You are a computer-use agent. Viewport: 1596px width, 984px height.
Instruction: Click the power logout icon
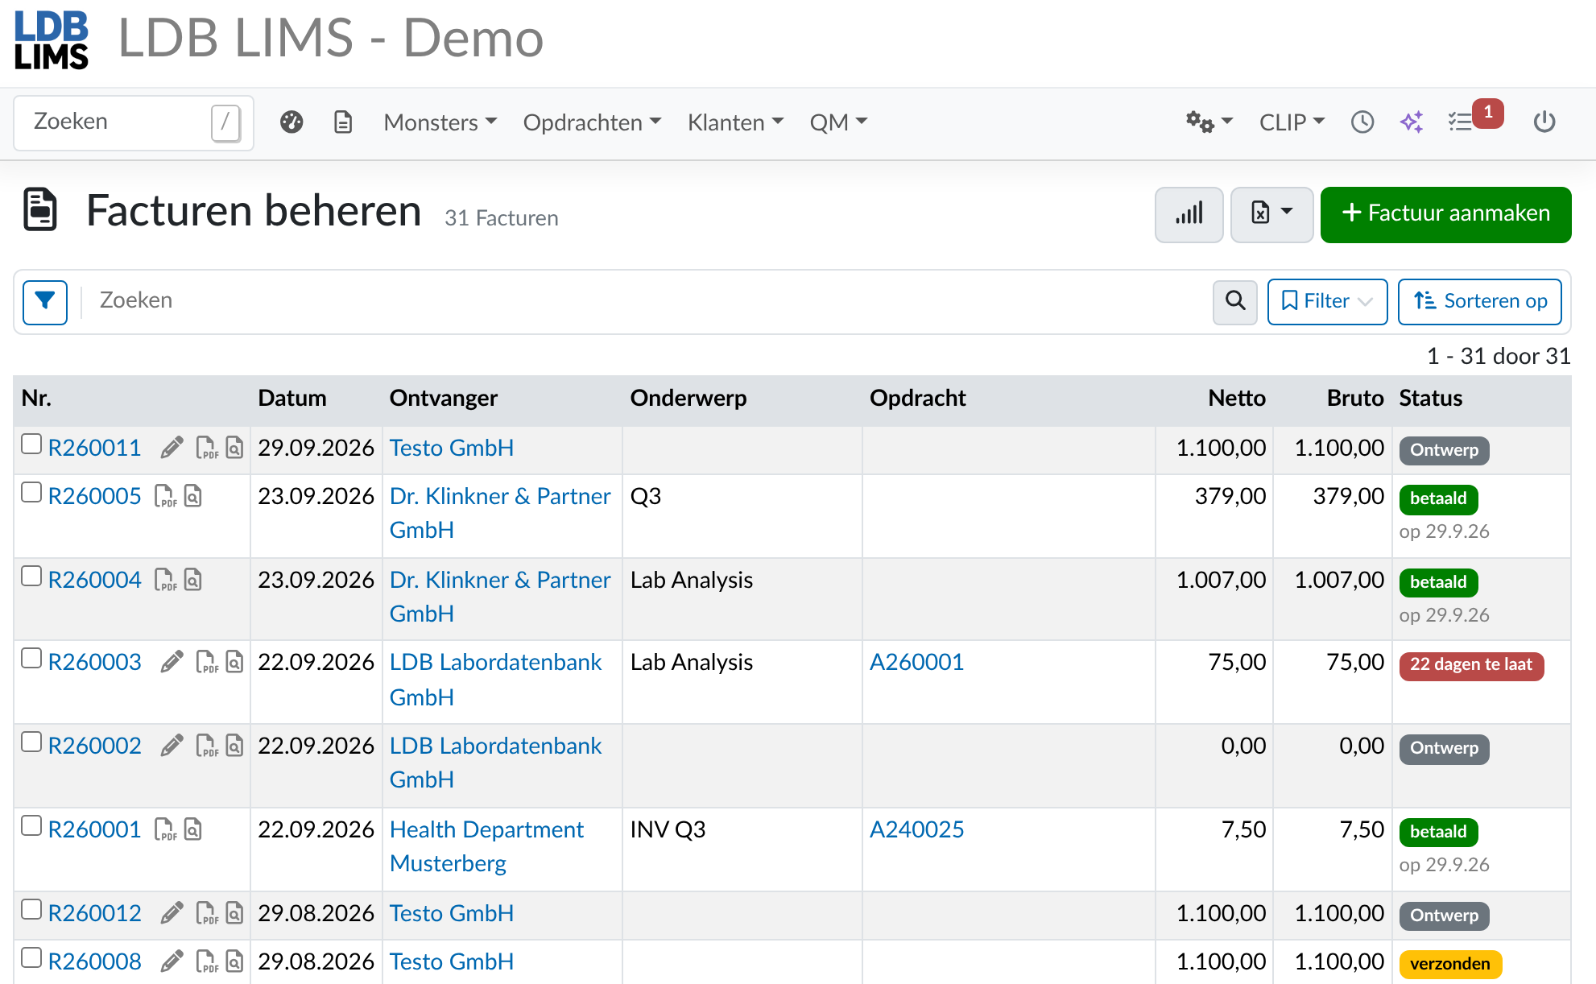point(1544,122)
